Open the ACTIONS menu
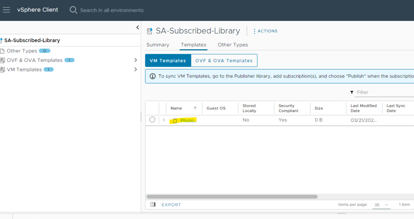 [265, 31]
